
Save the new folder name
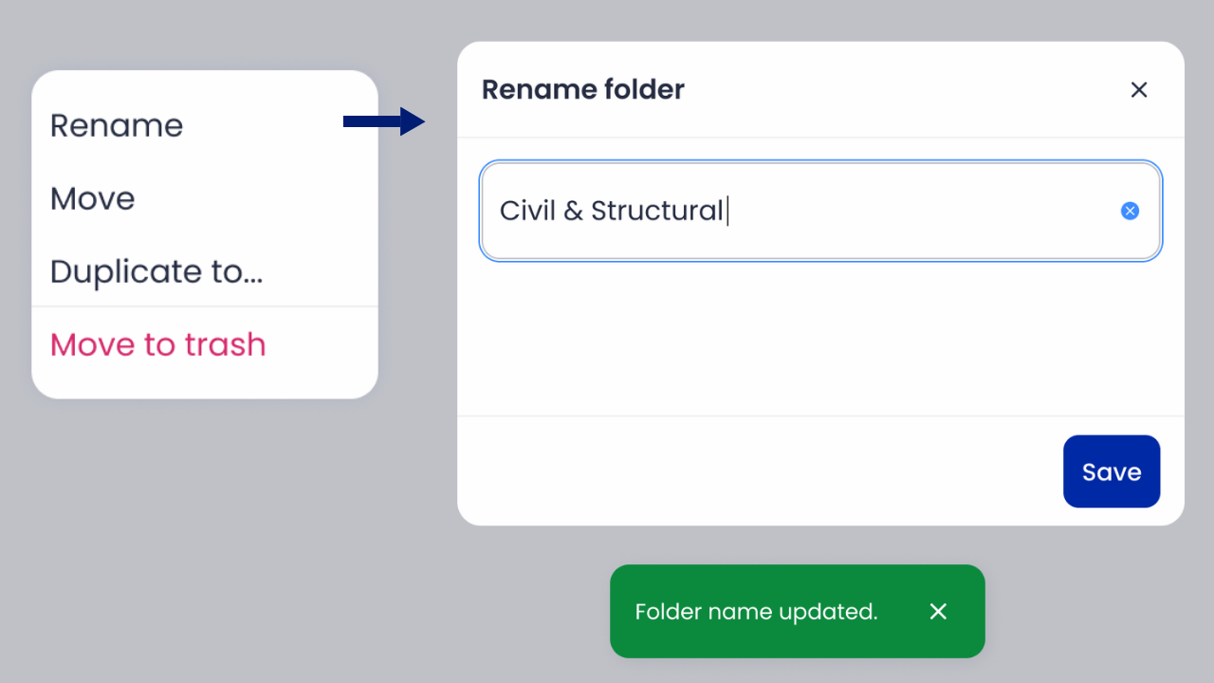[x=1112, y=471]
